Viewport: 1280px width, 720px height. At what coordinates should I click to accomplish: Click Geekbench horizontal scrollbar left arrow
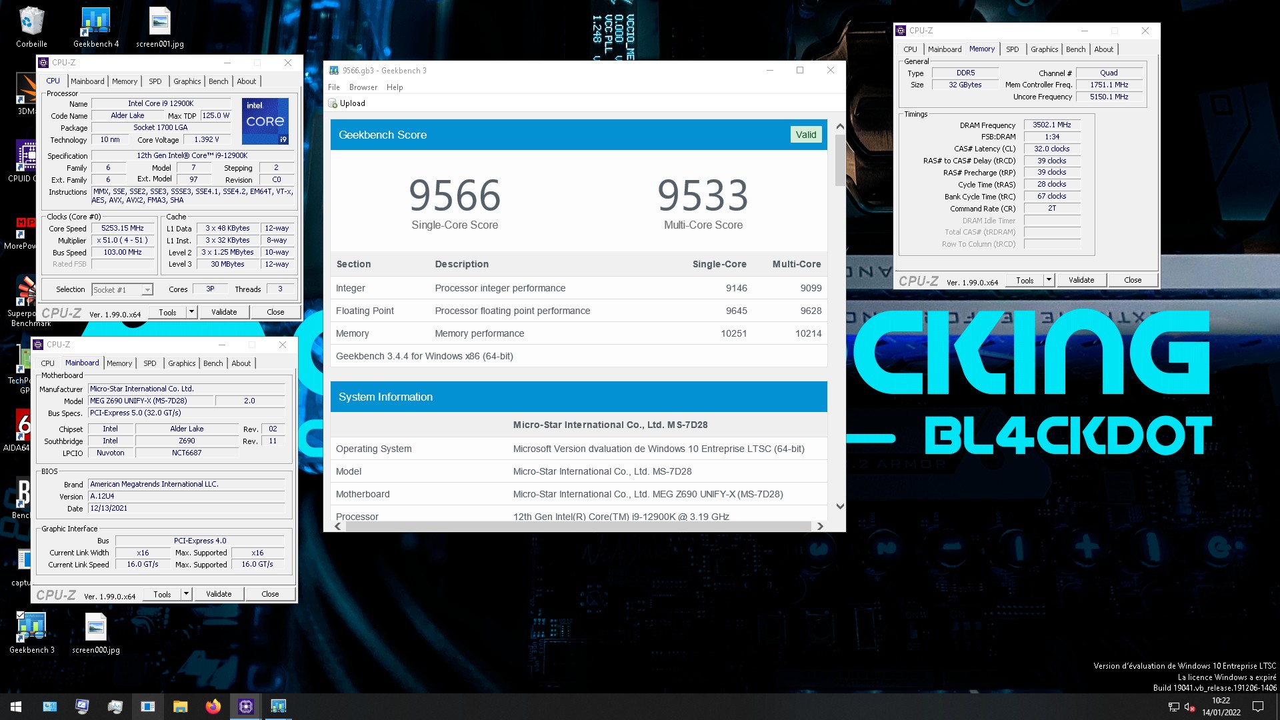pyautogui.click(x=338, y=526)
